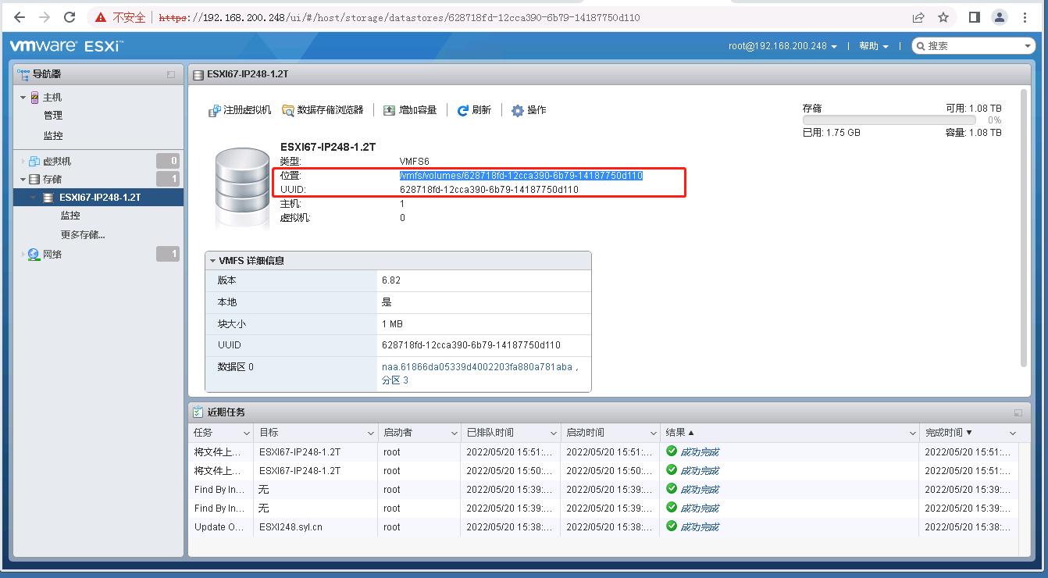
Task: Click VMFS version value 6.82
Action: 391,280
